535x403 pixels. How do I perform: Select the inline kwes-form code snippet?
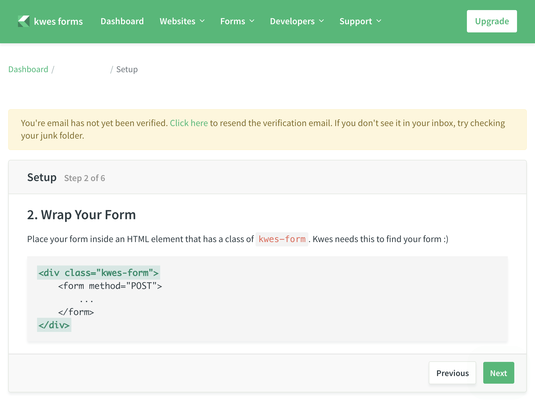[x=282, y=239]
